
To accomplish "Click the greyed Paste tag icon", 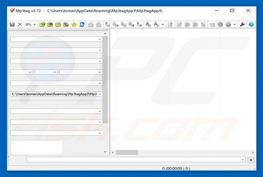I will (99, 24).
